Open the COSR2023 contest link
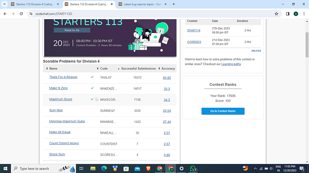 (x=194, y=42)
